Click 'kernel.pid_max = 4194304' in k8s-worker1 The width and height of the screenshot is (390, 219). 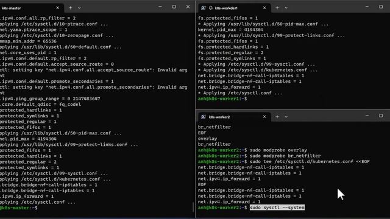pos(230,30)
